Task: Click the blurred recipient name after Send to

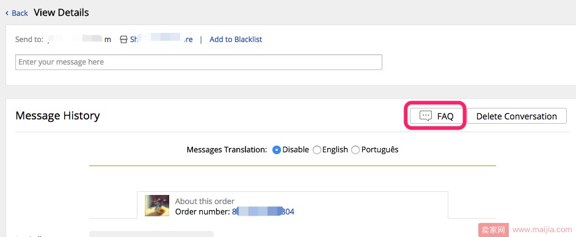Action: pyautogui.click(x=79, y=39)
